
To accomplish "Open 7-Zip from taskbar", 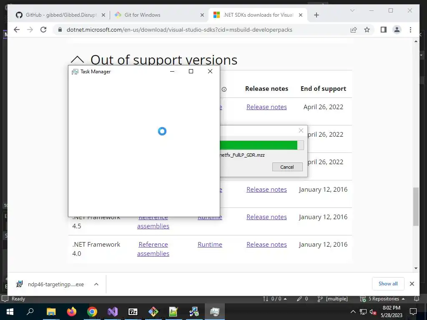I will tap(133, 312).
